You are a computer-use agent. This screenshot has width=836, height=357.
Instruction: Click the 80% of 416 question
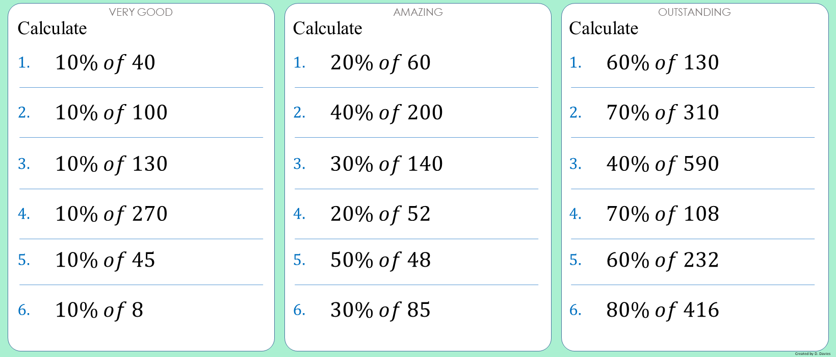click(663, 310)
